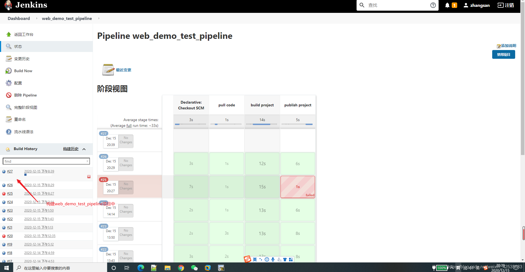The height and width of the screenshot is (272, 525).
Task: Click the 8s publish project cell of #23
Action: tap(298, 233)
